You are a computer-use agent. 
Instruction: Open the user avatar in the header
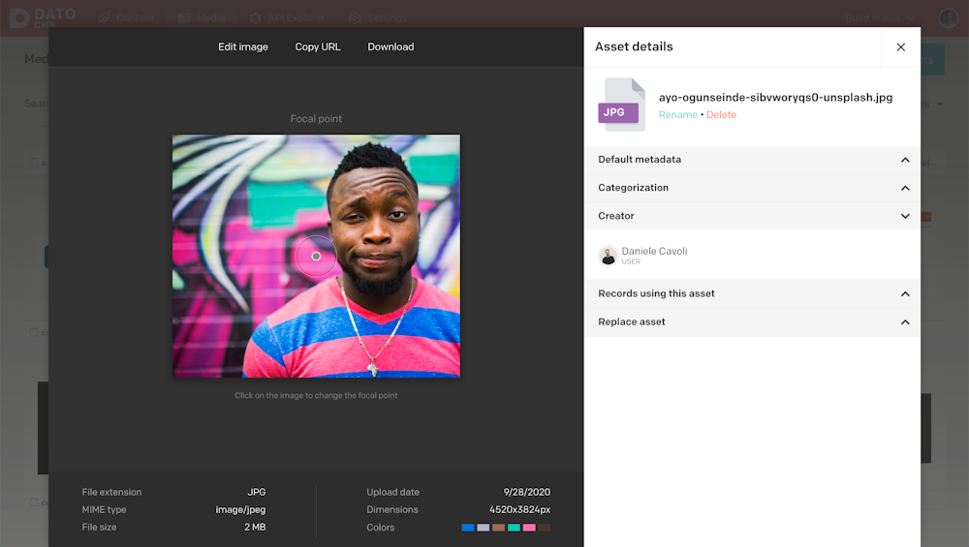pyautogui.click(x=948, y=17)
